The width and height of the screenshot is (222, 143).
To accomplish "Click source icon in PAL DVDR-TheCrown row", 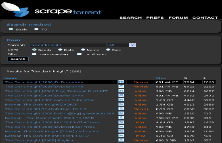I will point(121,122).
